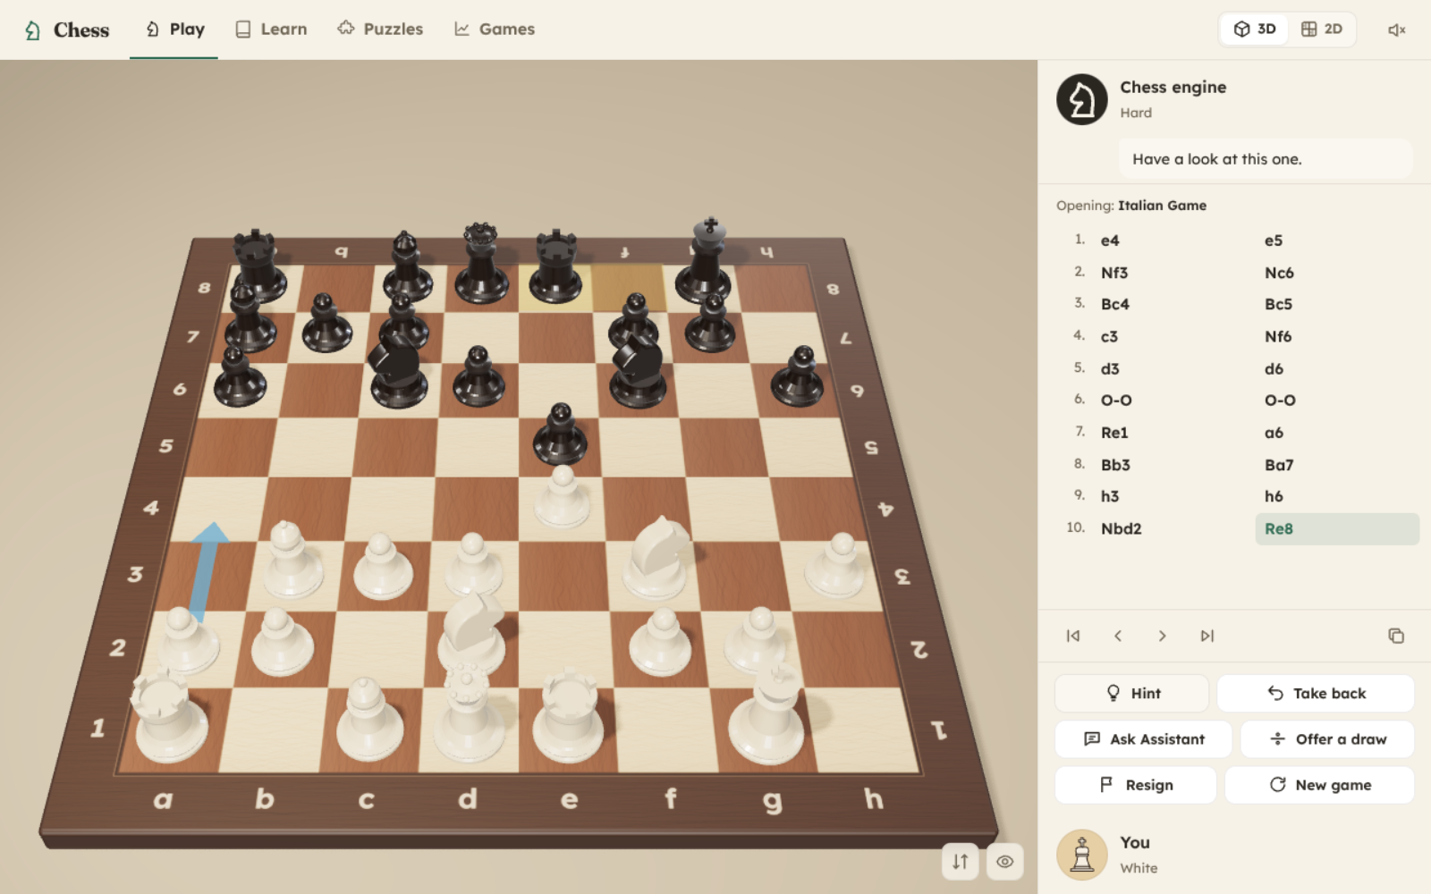Select the white knight on d2

tap(474, 637)
